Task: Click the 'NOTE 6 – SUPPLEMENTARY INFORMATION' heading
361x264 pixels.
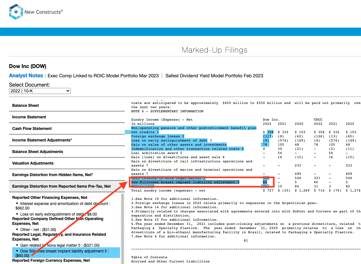Action: coord(167,111)
